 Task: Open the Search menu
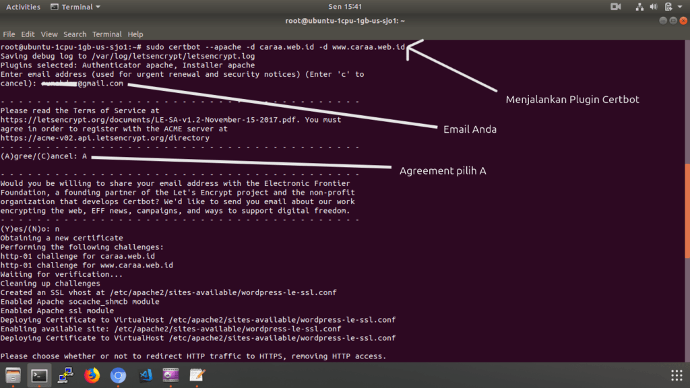click(75, 34)
